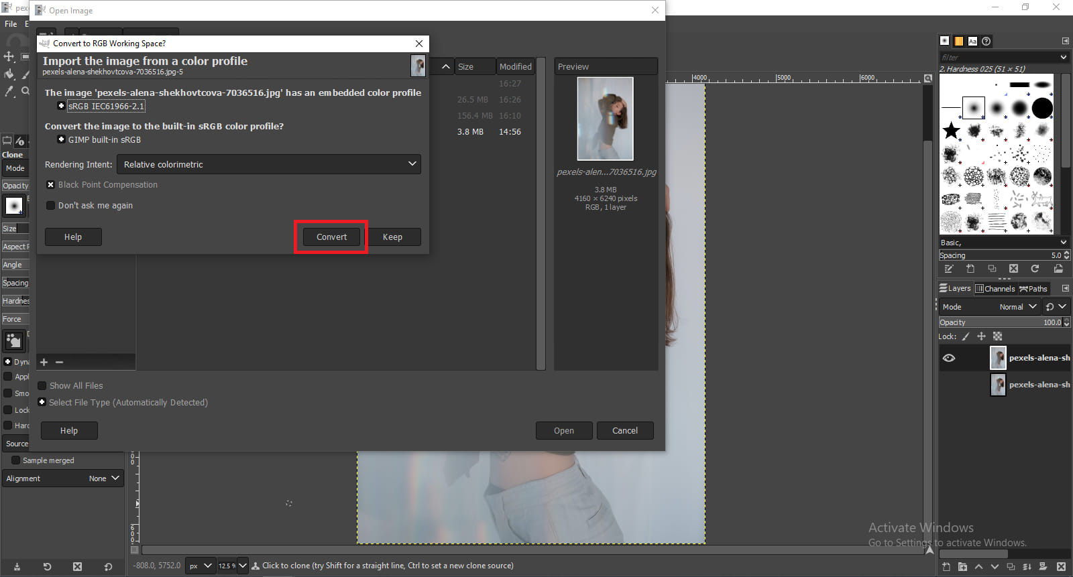
Task: Click the preview thumbnail of pexels-alen image
Action: [x=606, y=119]
